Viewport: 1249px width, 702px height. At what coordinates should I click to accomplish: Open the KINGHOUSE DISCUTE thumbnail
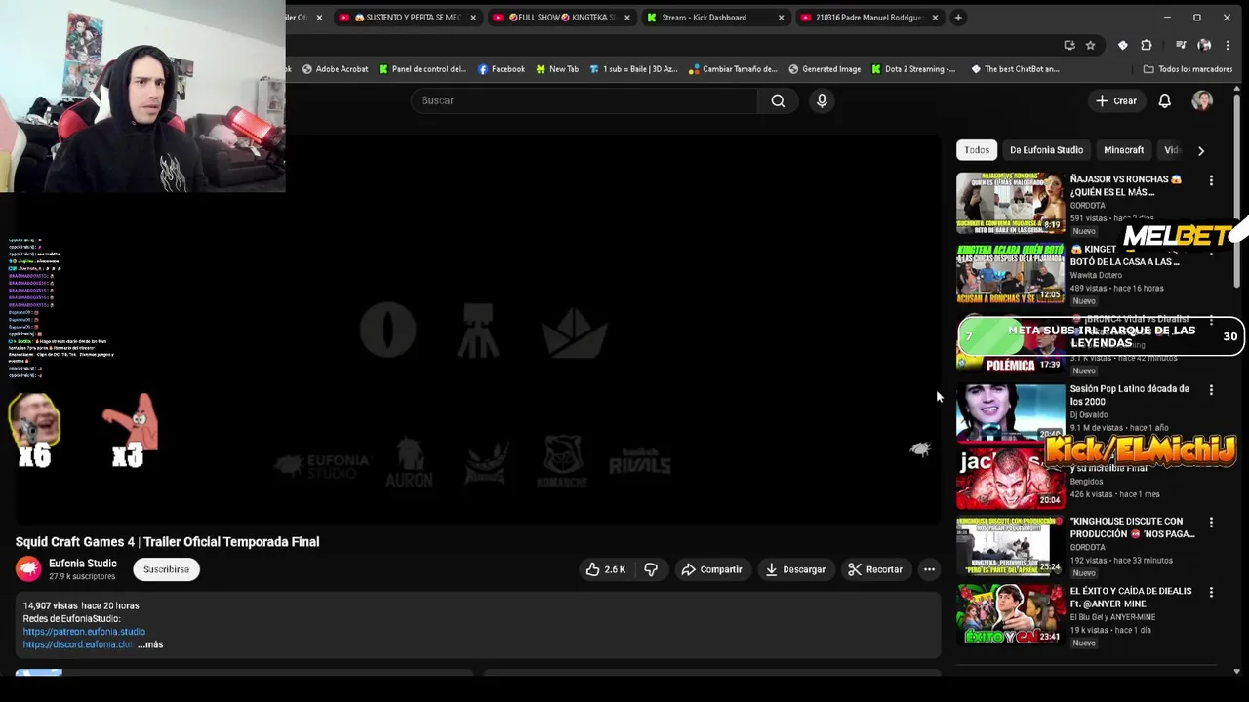1010,545
